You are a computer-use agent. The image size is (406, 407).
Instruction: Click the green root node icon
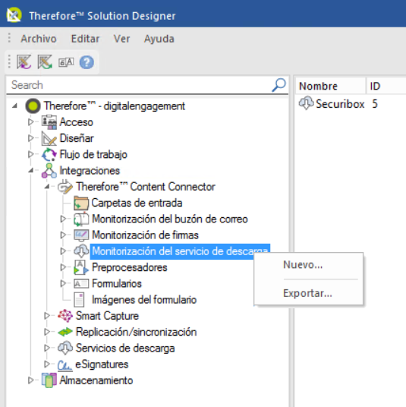pyautogui.click(x=33, y=106)
